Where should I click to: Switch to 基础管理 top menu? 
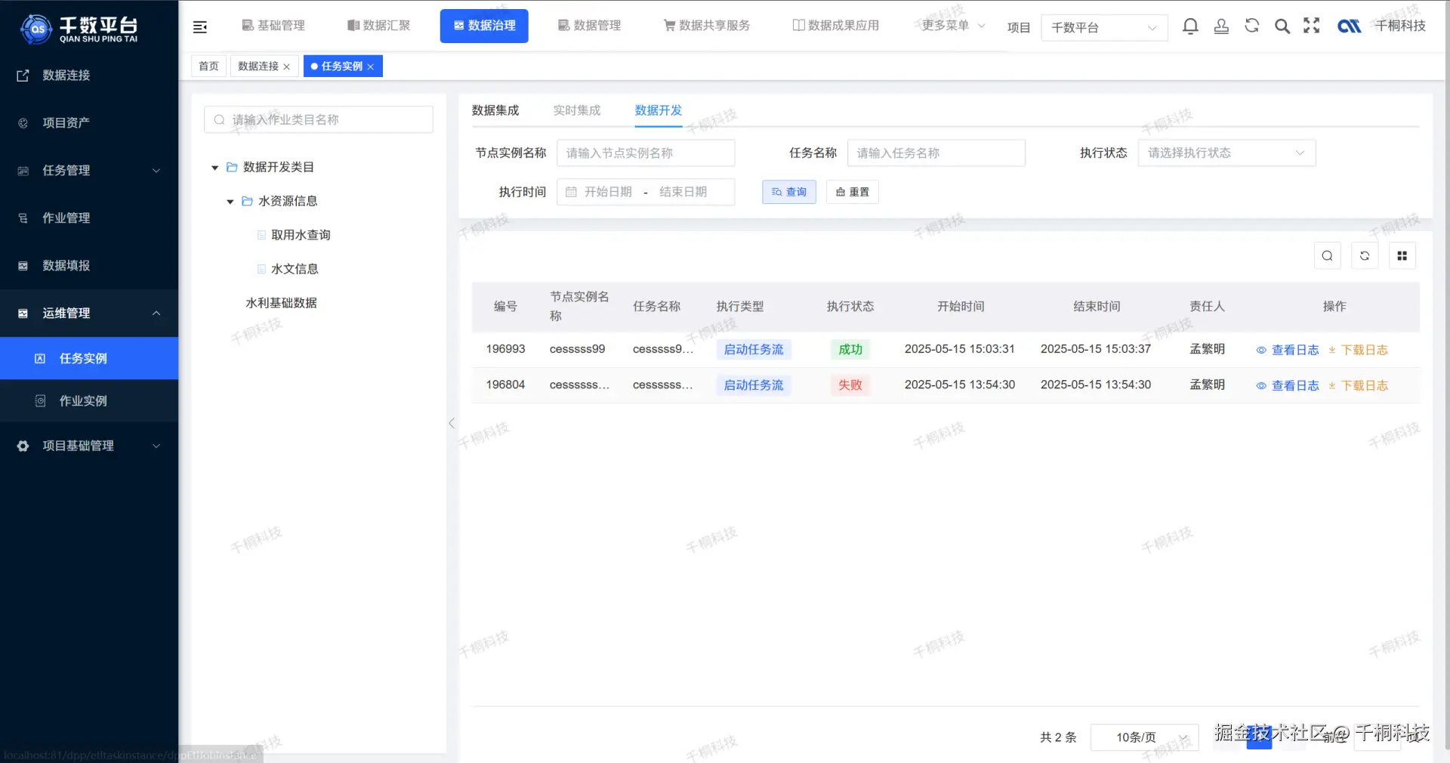coord(273,26)
